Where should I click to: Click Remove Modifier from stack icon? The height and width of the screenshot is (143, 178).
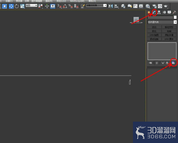click(167, 63)
